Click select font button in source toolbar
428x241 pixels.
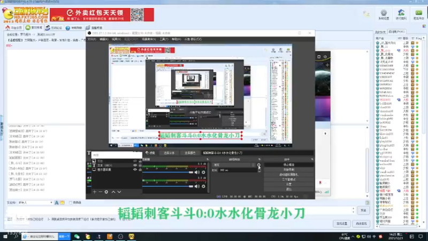point(169,153)
